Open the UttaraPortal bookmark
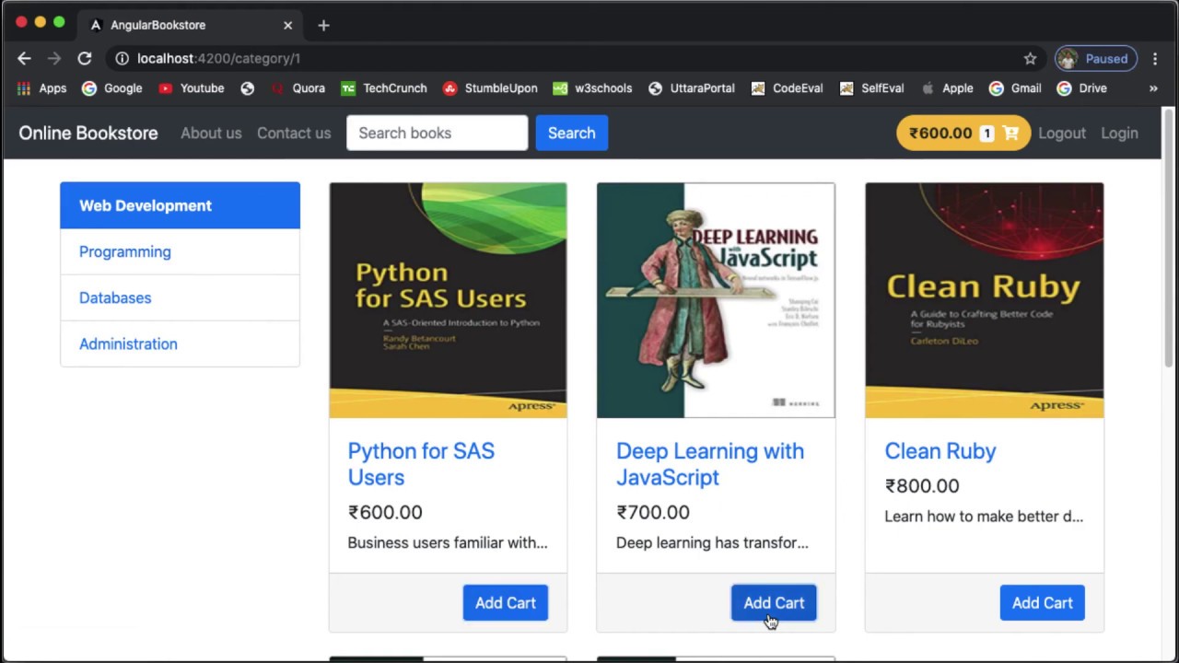 tap(692, 88)
